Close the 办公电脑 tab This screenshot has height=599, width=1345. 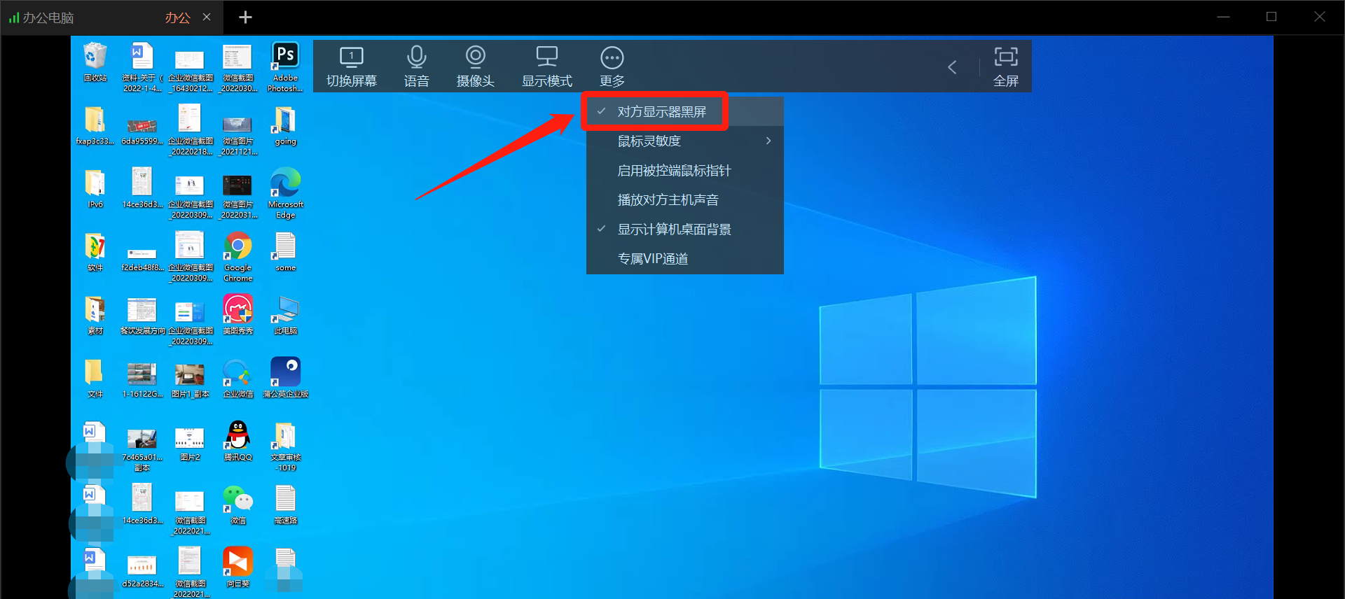click(x=207, y=17)
